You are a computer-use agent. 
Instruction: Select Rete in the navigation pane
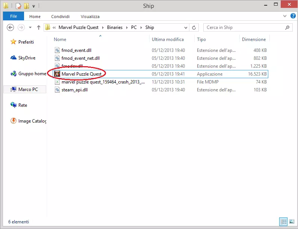(23, 105)
